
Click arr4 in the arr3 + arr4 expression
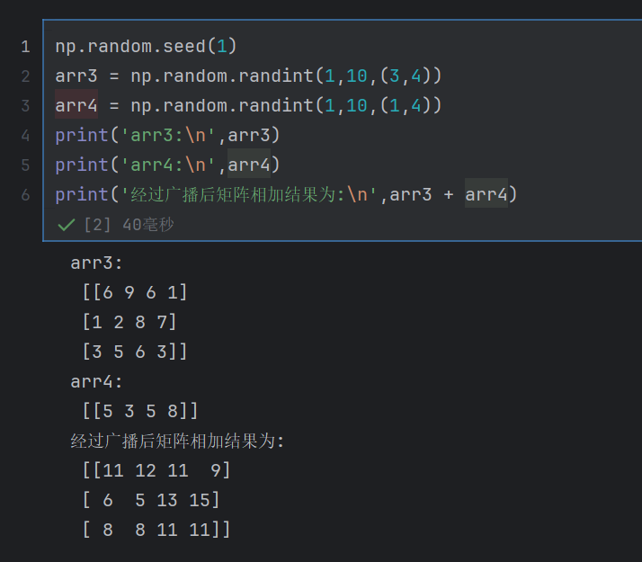point(486,194)
